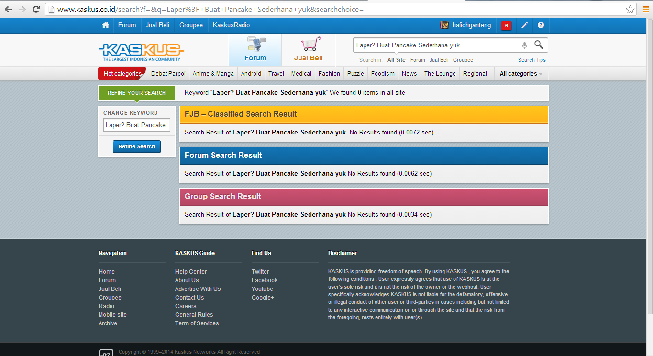The height and width of the screenshot is (356, 653).
Task: Select the Forum tab with icon
Action: [x=255, y=50]
